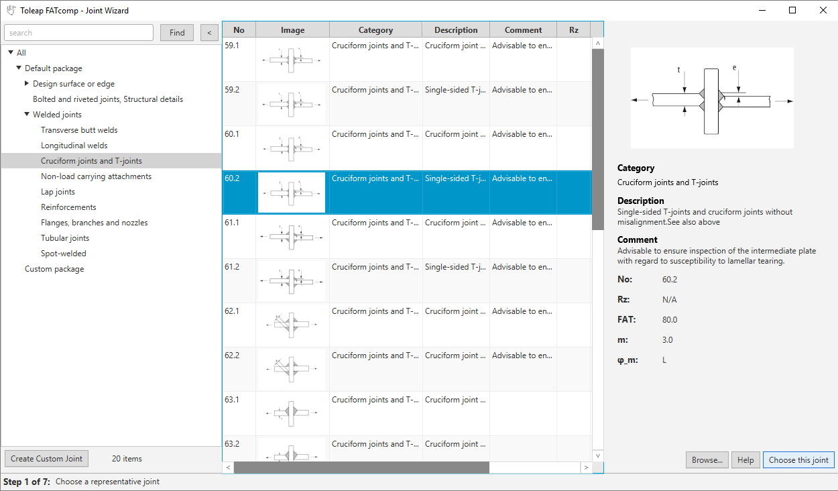The width and height of the screenshot is (838, 491).
Task: Select Transverse butt welds category
Action: tap(79, 130)
